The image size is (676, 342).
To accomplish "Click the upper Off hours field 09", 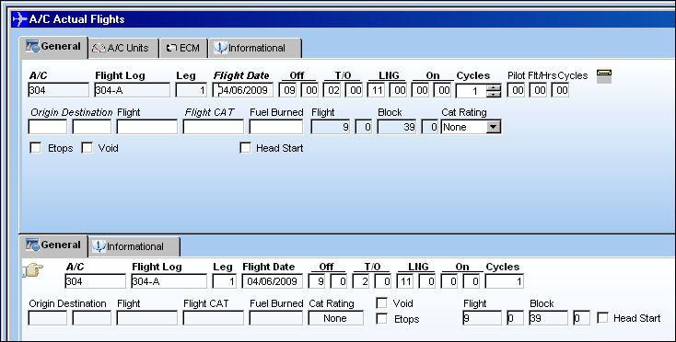I will [x=287, y=90].
